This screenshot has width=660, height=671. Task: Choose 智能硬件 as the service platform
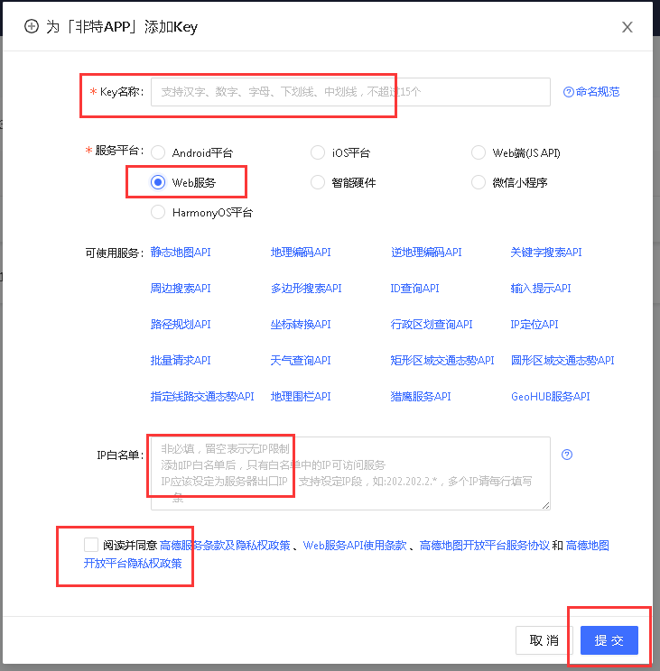[x=318, y=182]
